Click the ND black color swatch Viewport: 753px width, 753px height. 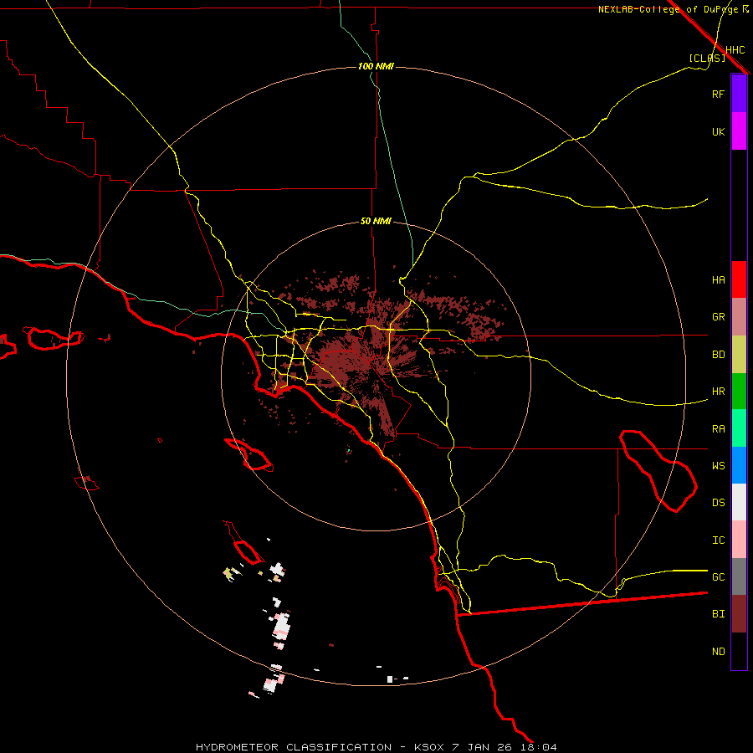pos(739,651)
